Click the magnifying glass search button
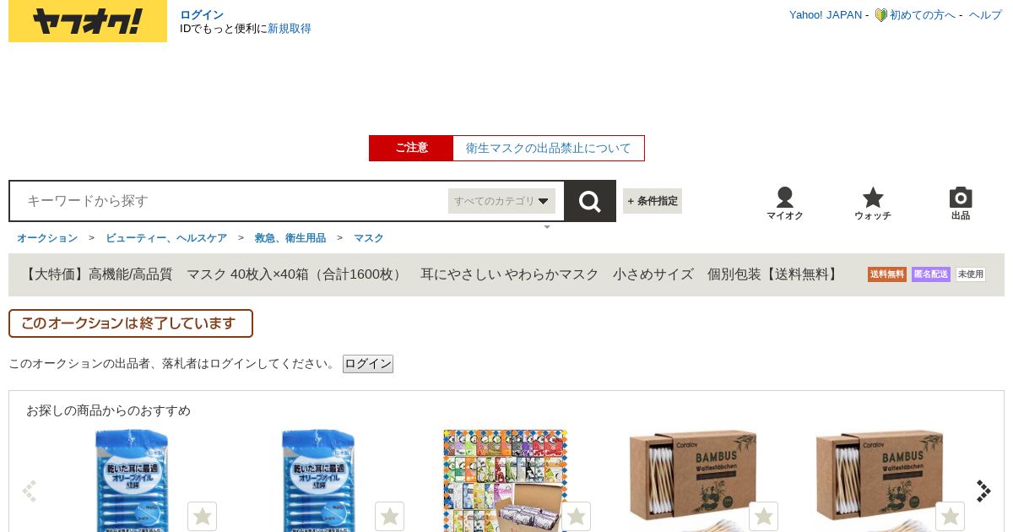Screen dimensions: 1013x532 589,201
